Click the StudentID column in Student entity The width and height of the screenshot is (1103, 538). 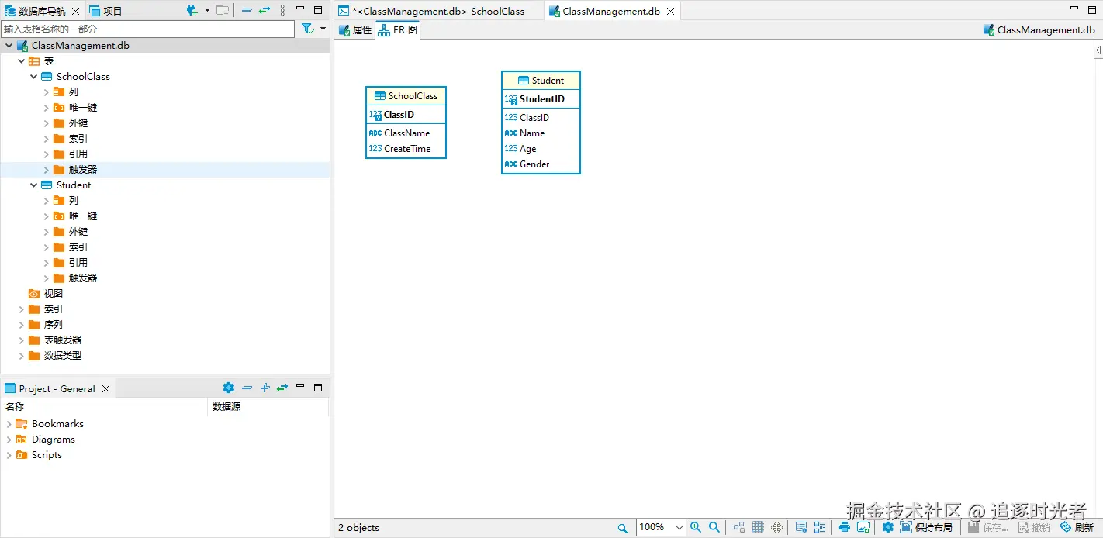pyautogui.click(x=541, y=99)
